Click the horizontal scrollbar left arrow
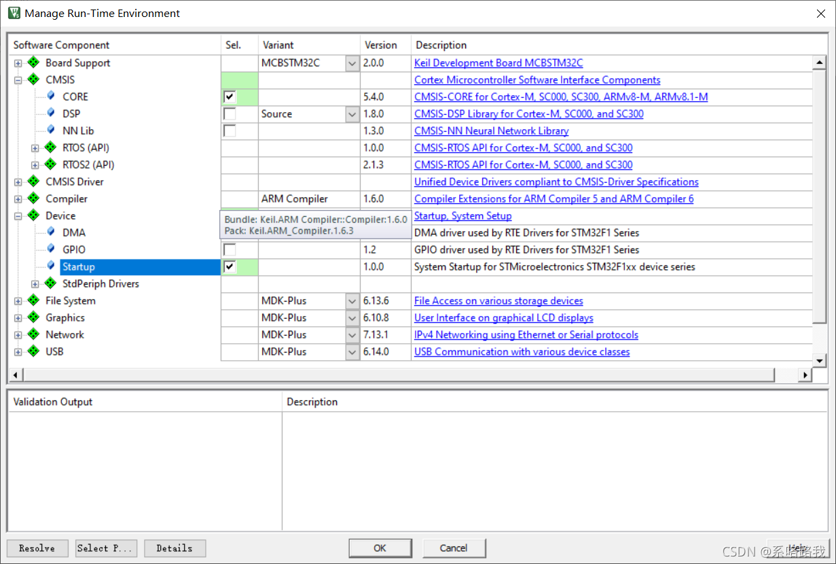This screenshot has width=836, height=564. click(x=16, y=375)
